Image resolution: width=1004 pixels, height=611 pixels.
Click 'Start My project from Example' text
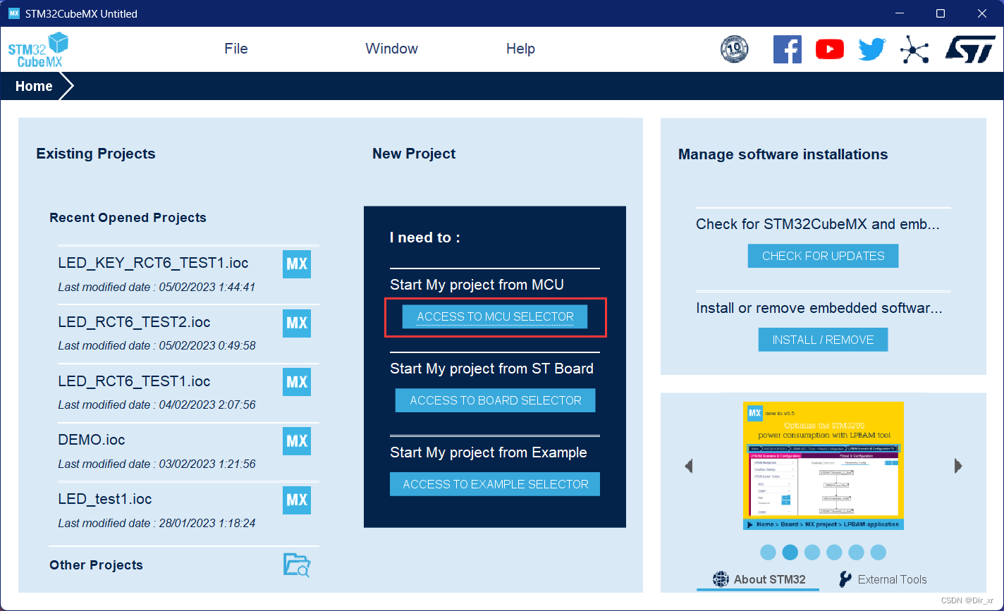click(x=489, y=452)
